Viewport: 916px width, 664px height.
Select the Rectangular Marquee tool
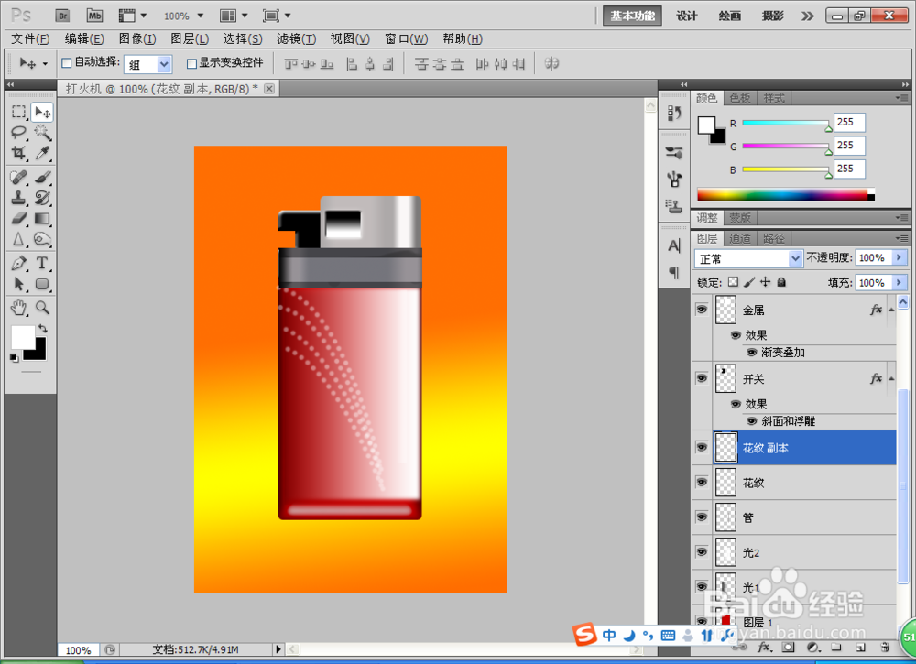pyautogui.click(x=18, y=112)
